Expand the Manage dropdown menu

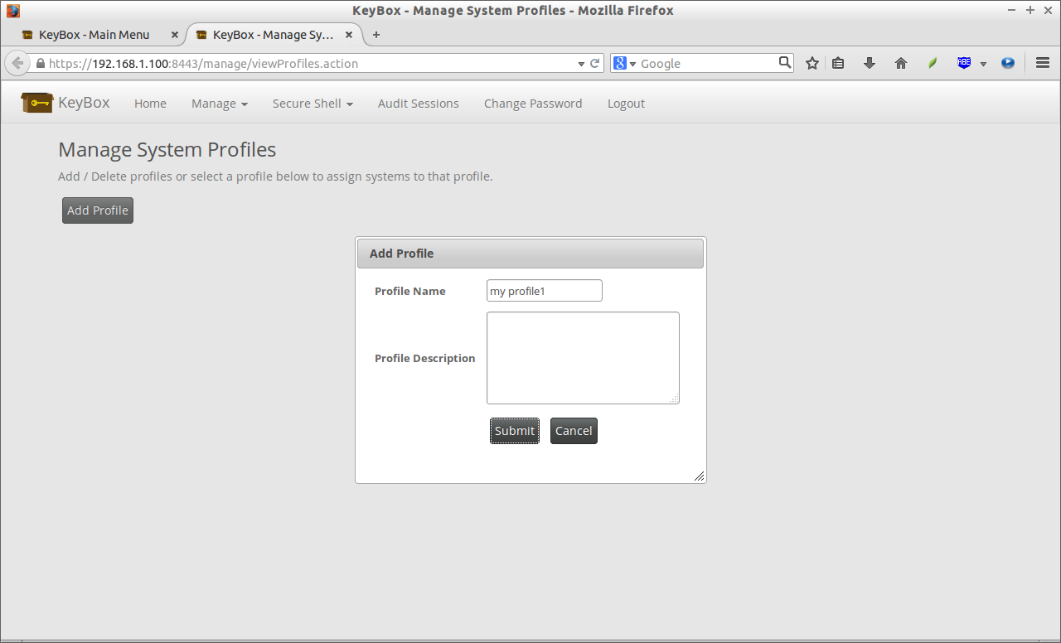tap(220, 104)
